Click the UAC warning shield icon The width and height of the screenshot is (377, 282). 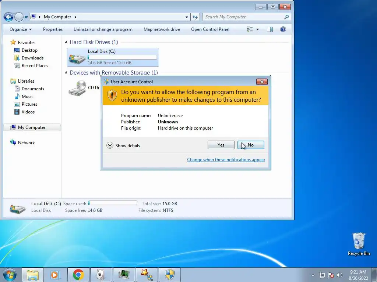112,95
